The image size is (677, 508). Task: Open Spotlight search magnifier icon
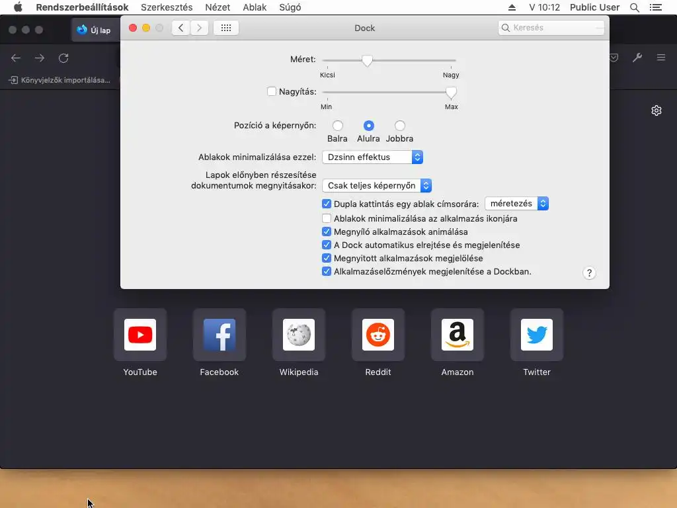(634, 7)
